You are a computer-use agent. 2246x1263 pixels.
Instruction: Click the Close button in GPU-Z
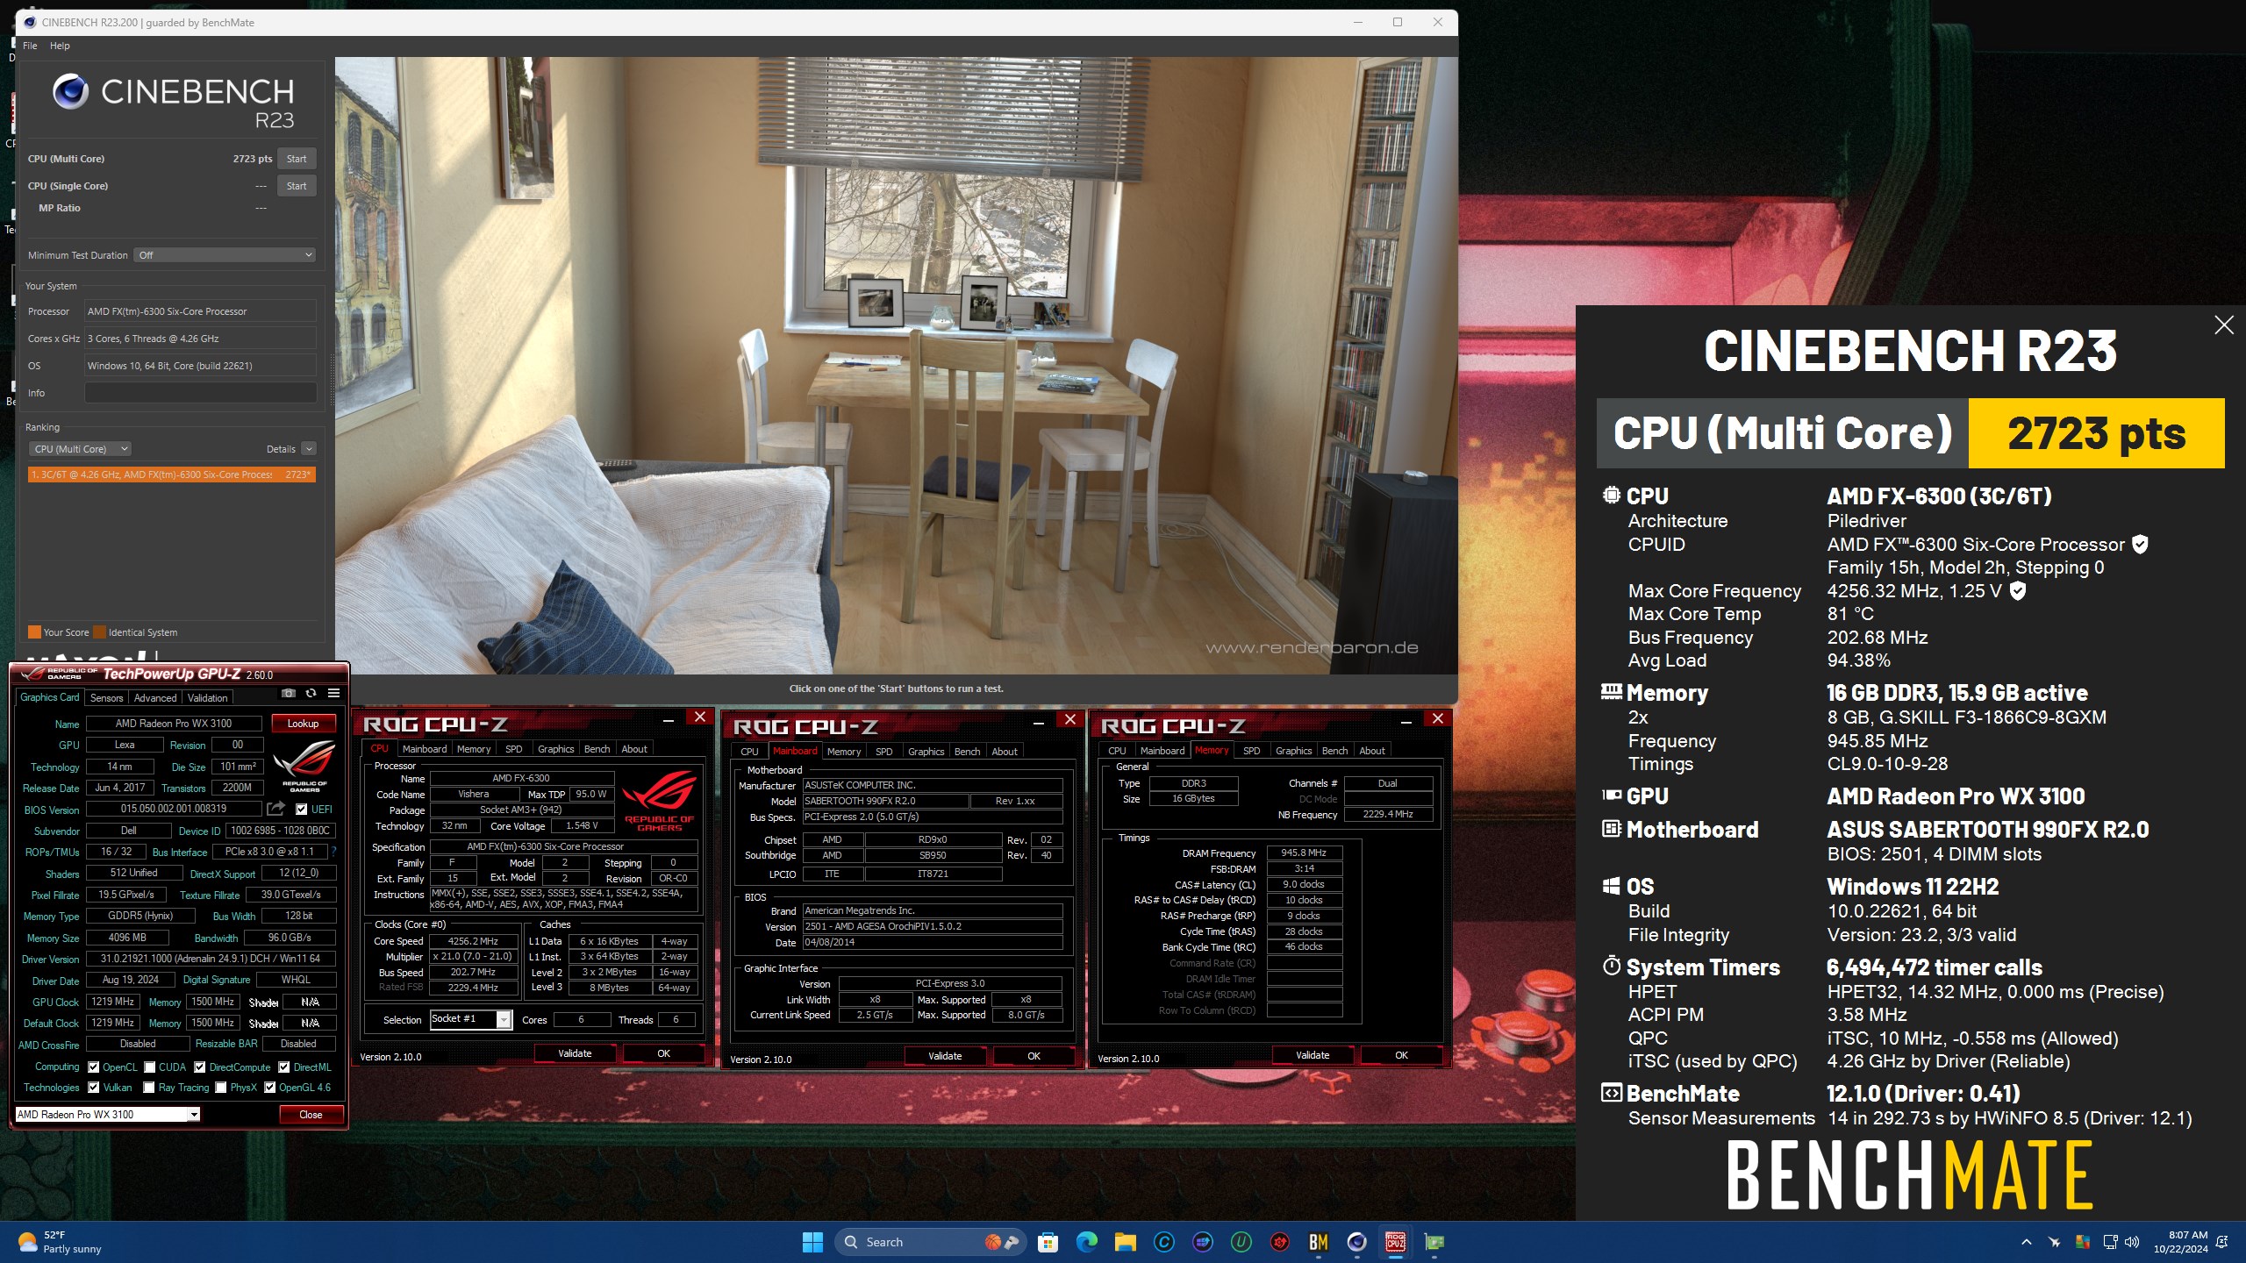pos(311,1115)
